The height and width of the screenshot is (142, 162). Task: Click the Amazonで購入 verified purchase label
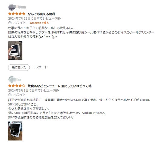point(39,23)
